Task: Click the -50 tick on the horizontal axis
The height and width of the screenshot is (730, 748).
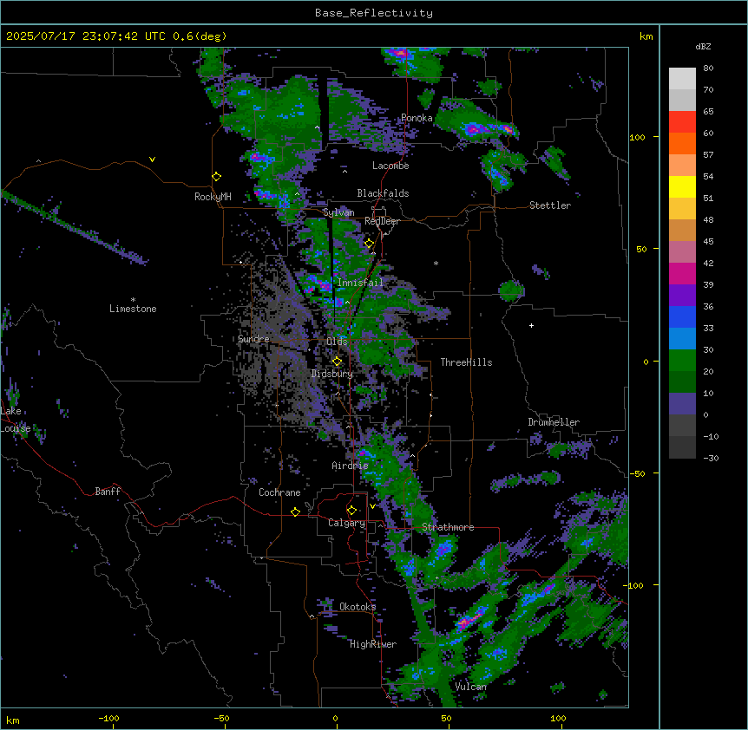Action: point(221,718)
